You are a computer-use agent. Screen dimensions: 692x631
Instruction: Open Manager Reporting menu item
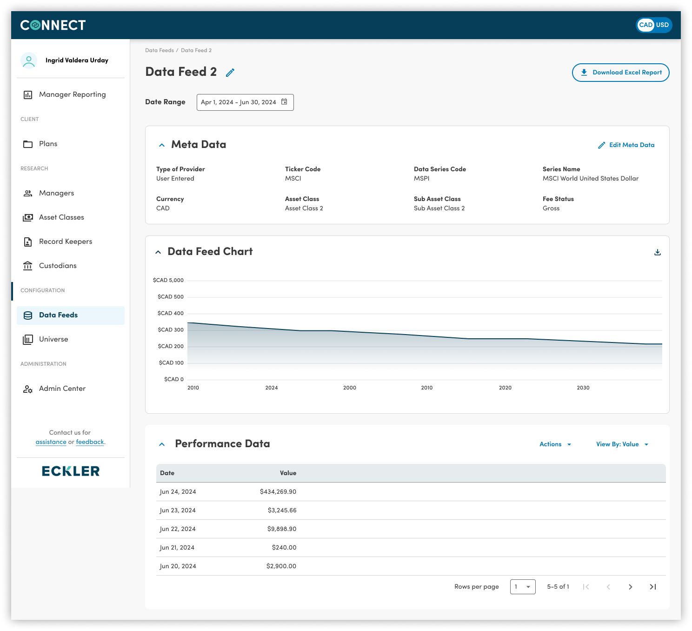(x=72, y=94)
